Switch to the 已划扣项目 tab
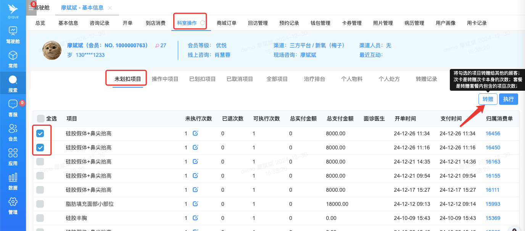Viewport: 525px width, 231px height. pos(202,79)
